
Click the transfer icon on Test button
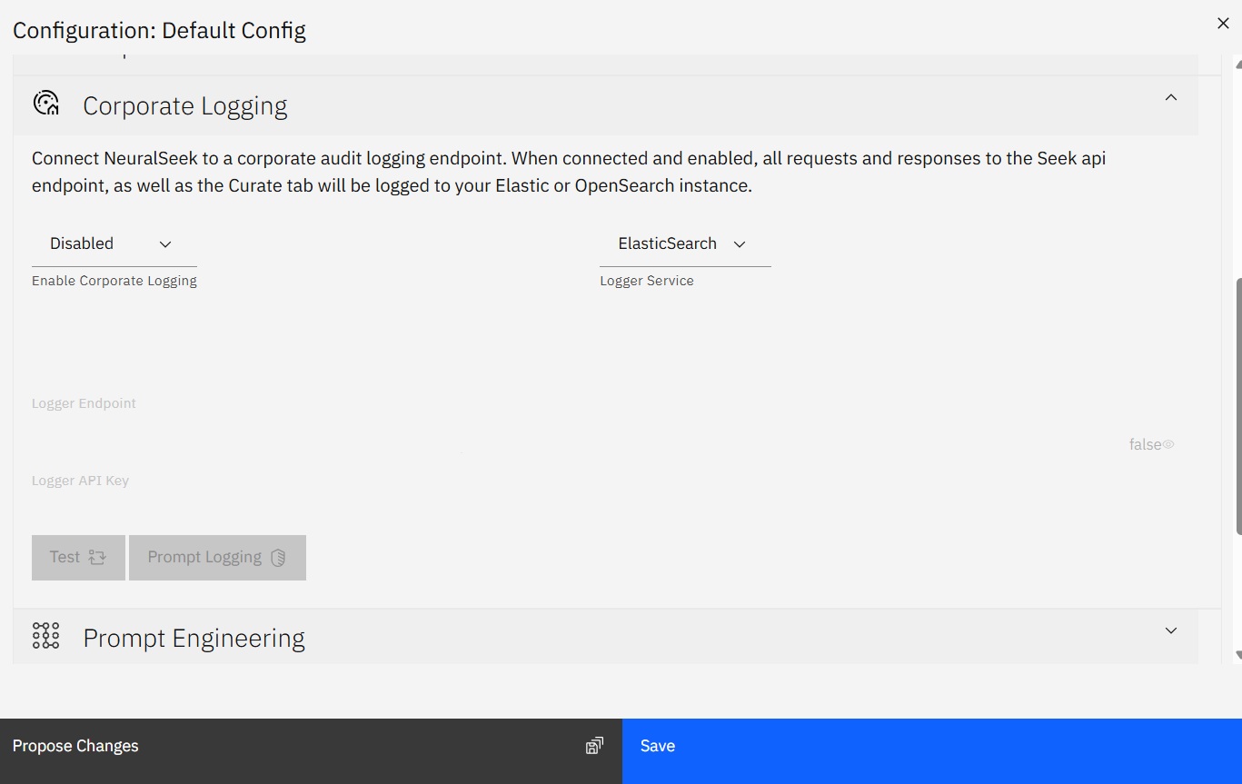[97, 558]
